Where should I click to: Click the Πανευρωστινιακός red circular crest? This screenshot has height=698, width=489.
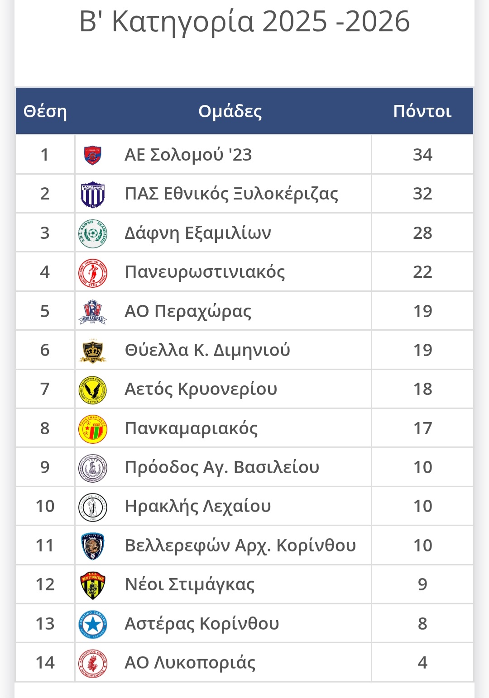(93, 273)
